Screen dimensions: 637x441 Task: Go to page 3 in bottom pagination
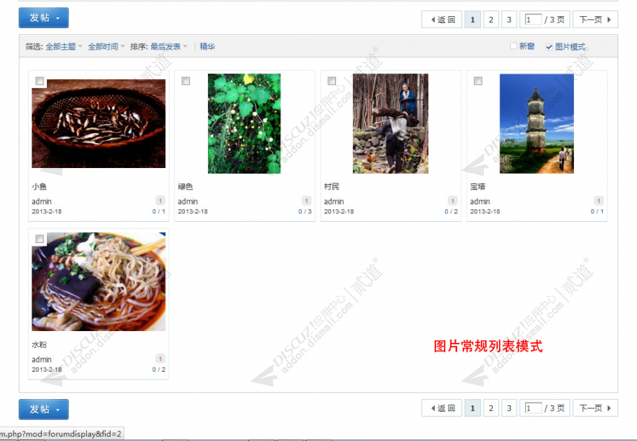coord(509,408)
